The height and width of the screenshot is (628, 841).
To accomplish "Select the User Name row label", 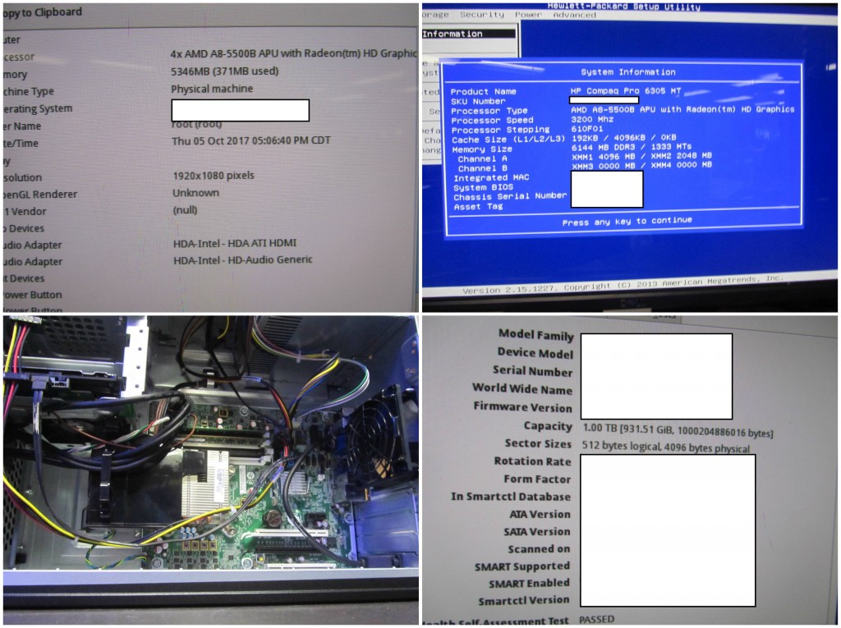I will 22,126.
